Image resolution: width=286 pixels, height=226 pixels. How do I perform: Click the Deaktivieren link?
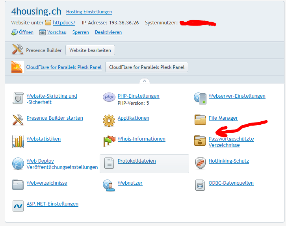pyautogui.click(x=108, y=32)
